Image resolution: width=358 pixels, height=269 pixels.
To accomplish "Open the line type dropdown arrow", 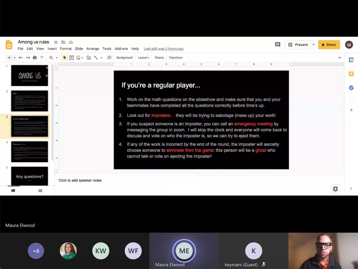I will (x=101, y=58).
